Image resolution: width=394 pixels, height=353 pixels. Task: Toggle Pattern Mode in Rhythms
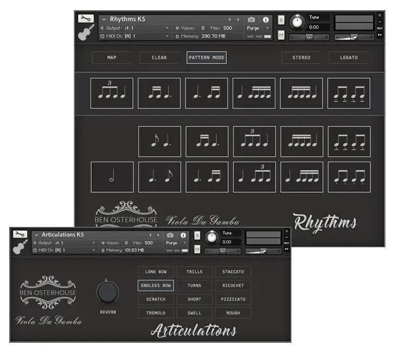[207, 58]
